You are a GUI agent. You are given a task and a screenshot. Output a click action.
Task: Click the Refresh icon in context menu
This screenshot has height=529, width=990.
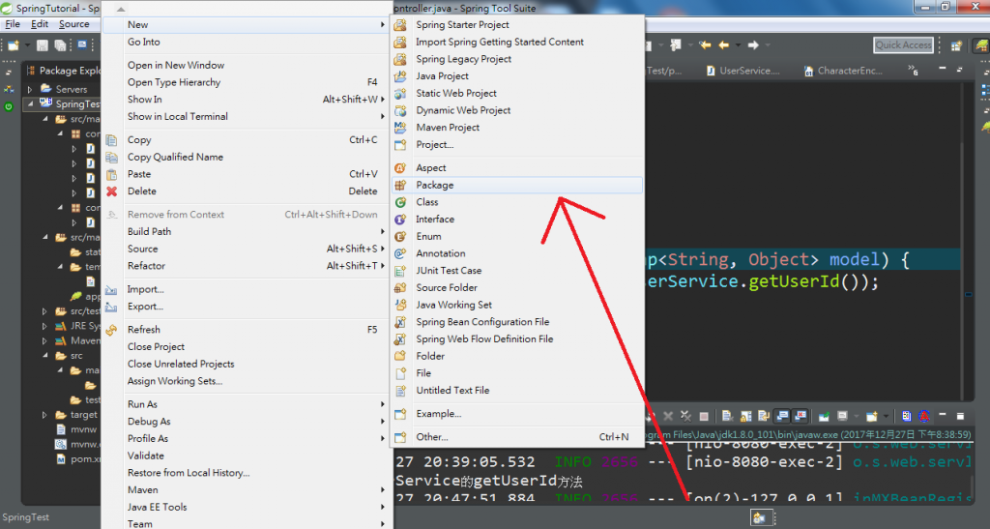point(112,330)
